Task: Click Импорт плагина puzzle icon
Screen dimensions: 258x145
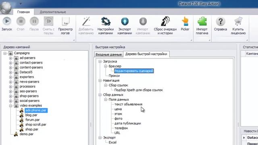Action: 202,21
